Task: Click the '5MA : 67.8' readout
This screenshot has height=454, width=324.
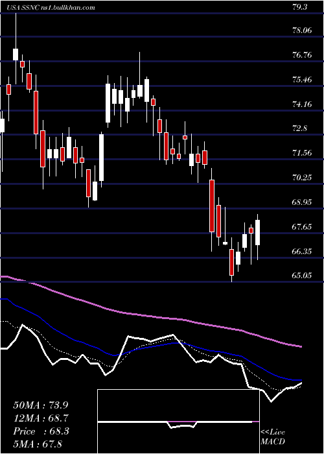Action: tap(38, 444)
